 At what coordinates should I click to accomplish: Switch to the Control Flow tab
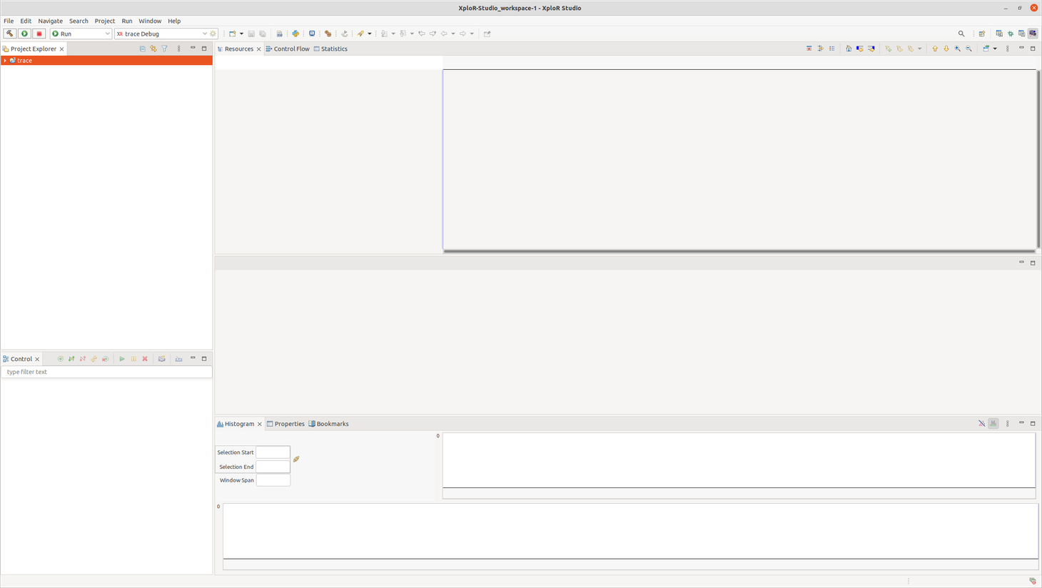(288, 49)
